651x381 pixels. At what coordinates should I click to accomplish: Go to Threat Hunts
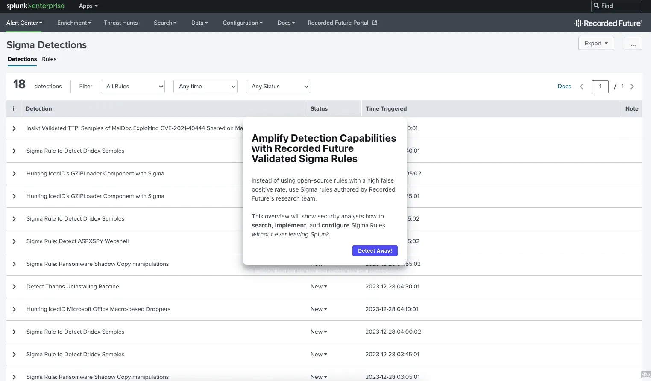pyautogui.click(x=121, y=23)
